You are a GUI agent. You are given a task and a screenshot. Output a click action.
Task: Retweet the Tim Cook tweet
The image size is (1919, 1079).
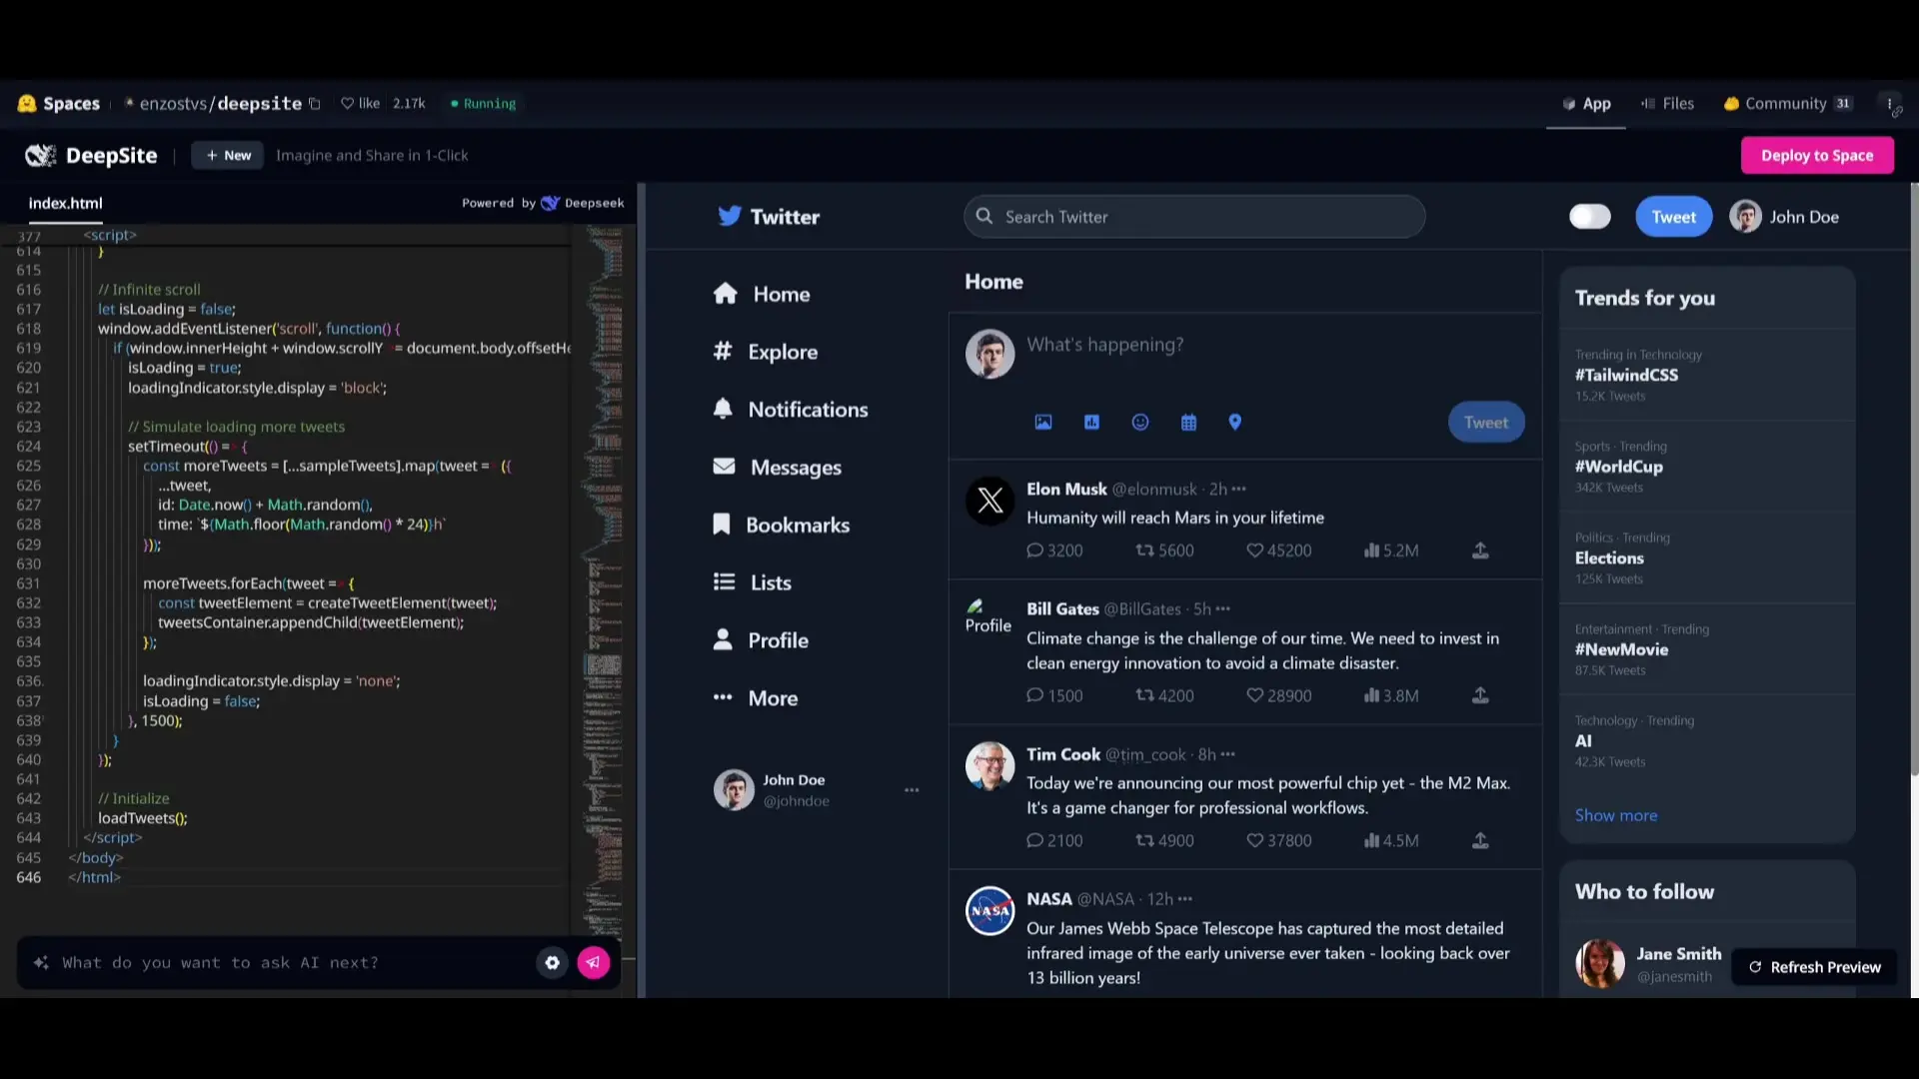1164,841
